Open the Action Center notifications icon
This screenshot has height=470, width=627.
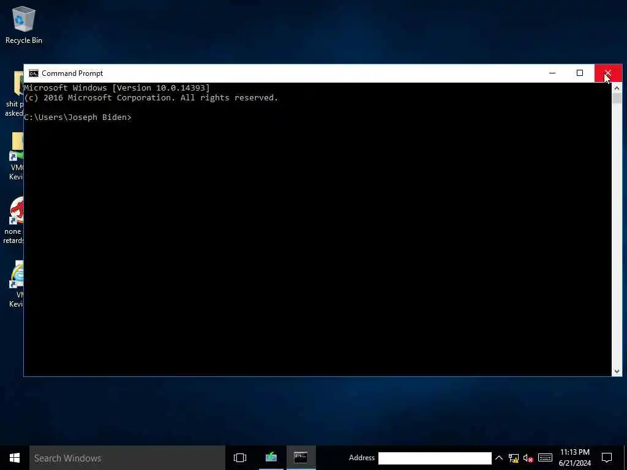607,458
